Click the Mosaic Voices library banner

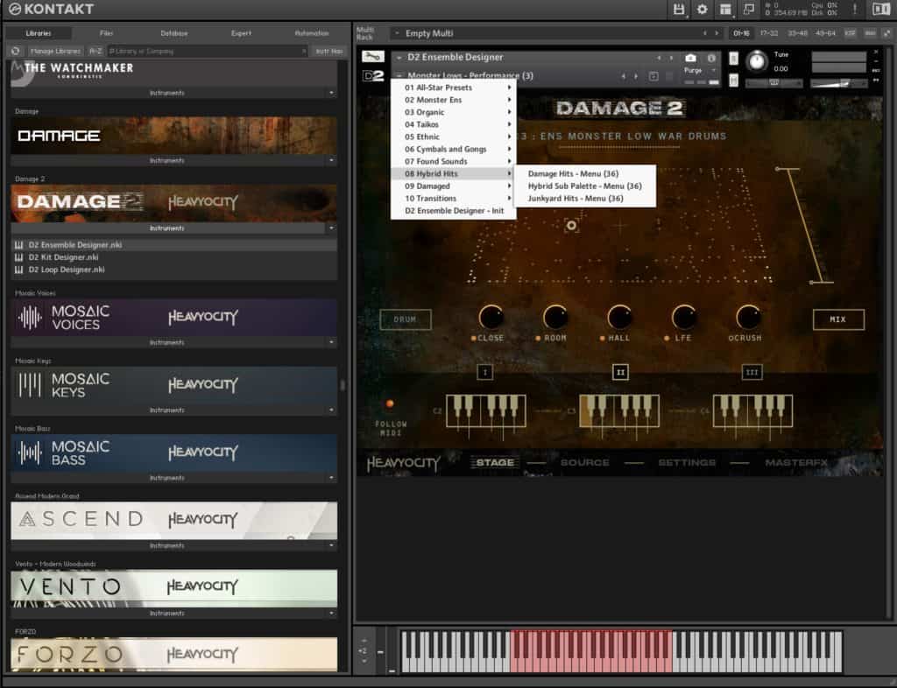(174, 318)
